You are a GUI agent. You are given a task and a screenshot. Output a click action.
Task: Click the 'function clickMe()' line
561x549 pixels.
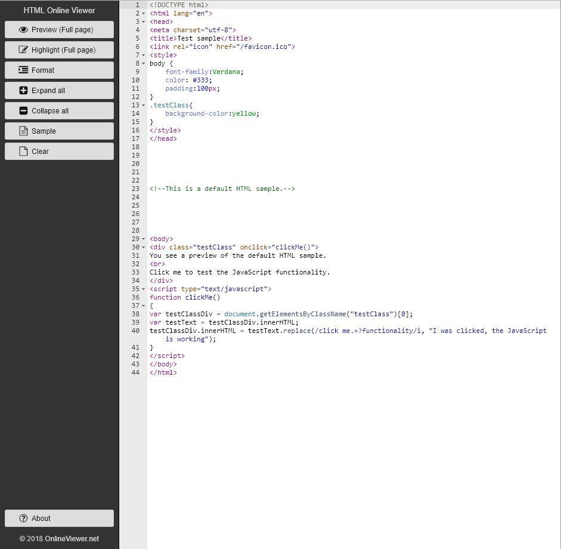coord(185,297)
